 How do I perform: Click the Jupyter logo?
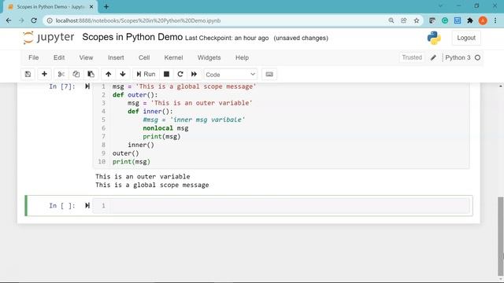[49, 38]
